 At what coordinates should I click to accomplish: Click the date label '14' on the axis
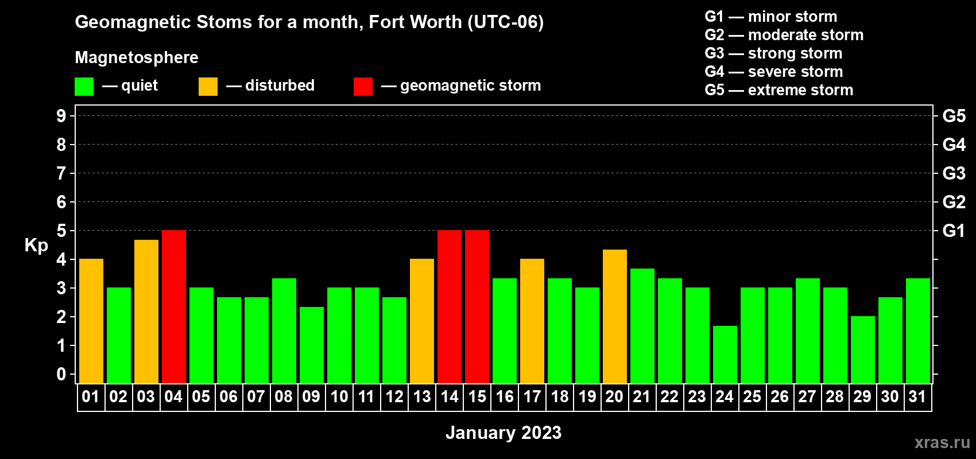click(450, 396)
